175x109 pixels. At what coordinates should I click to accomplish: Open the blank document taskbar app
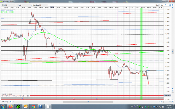pyautogui.click(x=48, y=107)
